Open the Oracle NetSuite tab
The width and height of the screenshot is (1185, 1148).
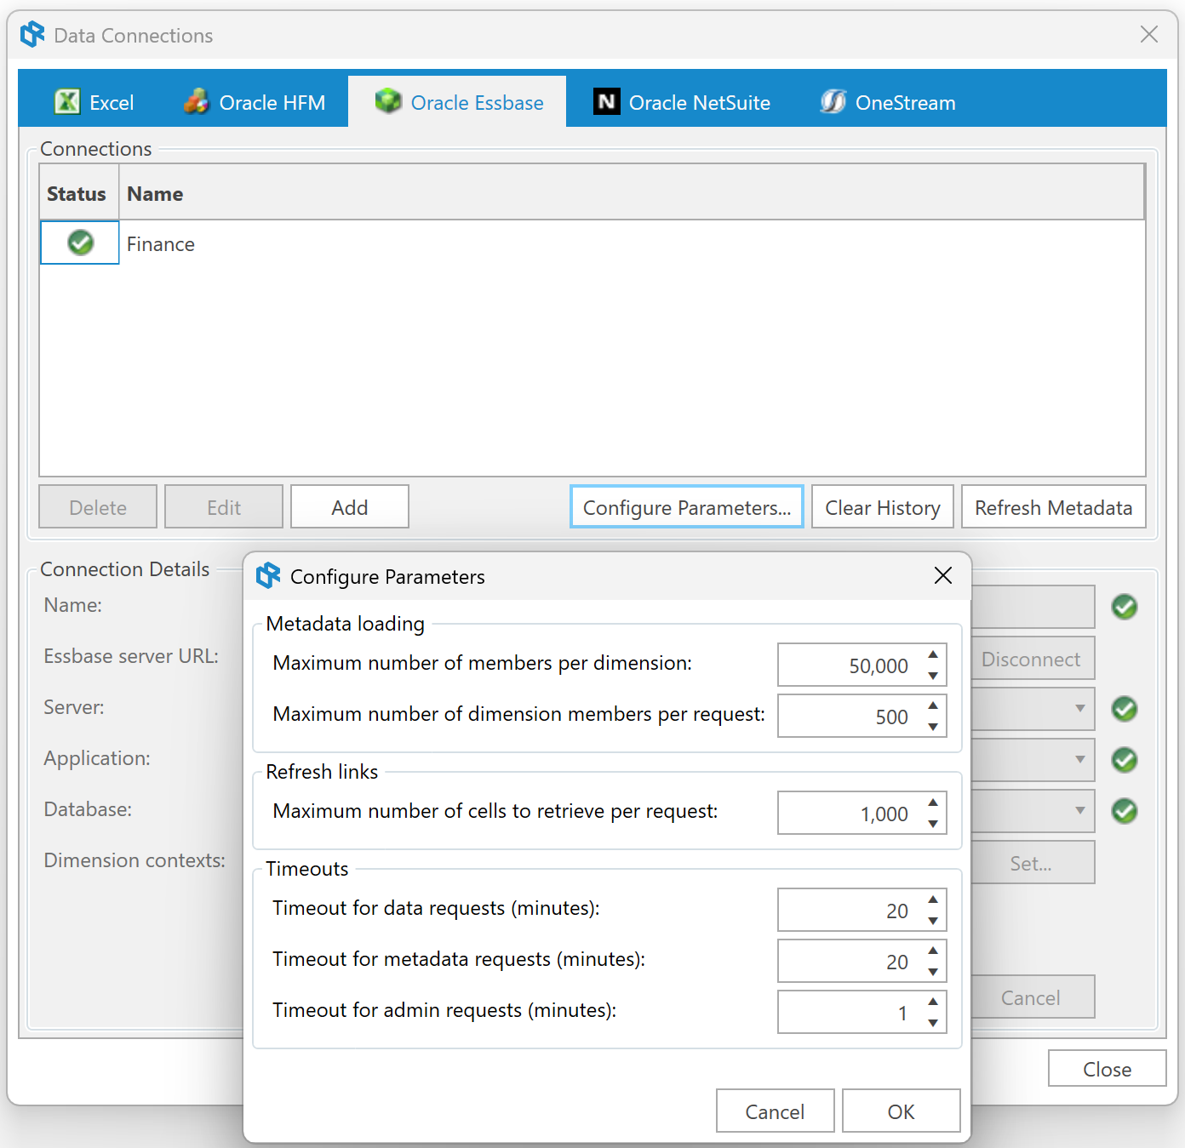coord(681,102)
